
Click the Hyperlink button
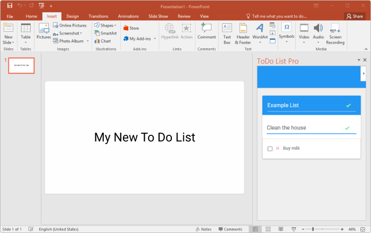click(170, 31)
